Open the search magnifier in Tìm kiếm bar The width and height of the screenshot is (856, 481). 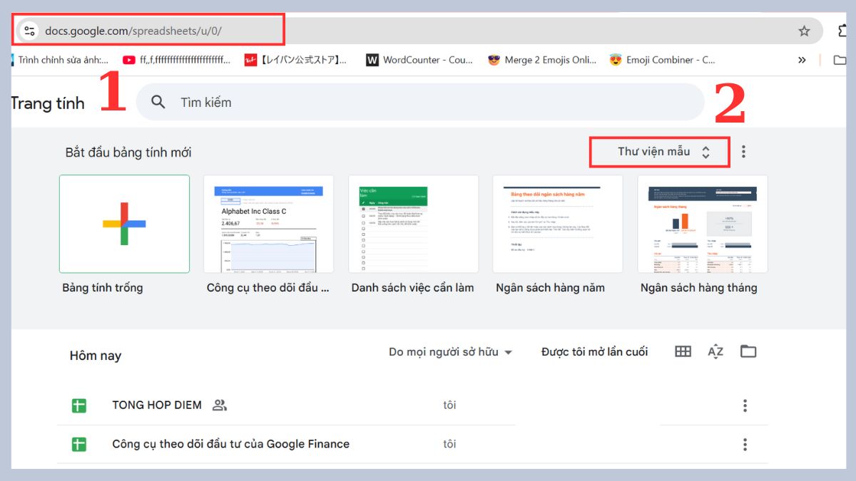(158, 103)
